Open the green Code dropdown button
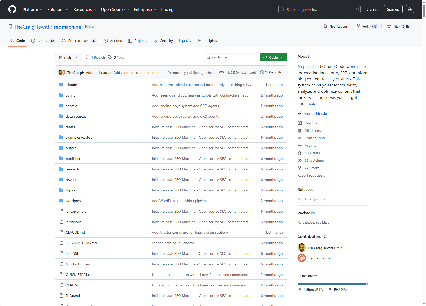This screenshot has height=306, width=426. [273, 57]
